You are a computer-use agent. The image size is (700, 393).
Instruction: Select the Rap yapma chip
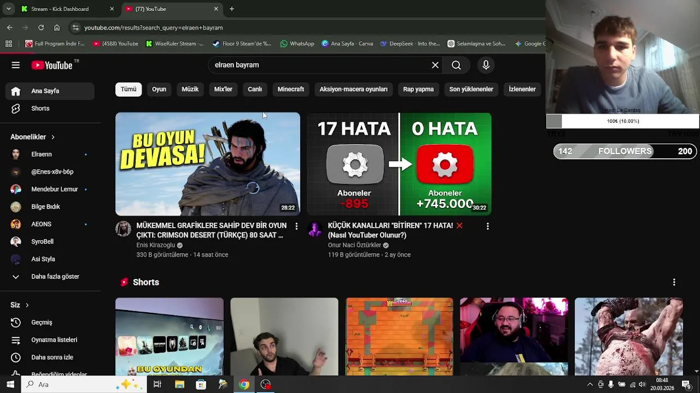click(x=418, y=90)
